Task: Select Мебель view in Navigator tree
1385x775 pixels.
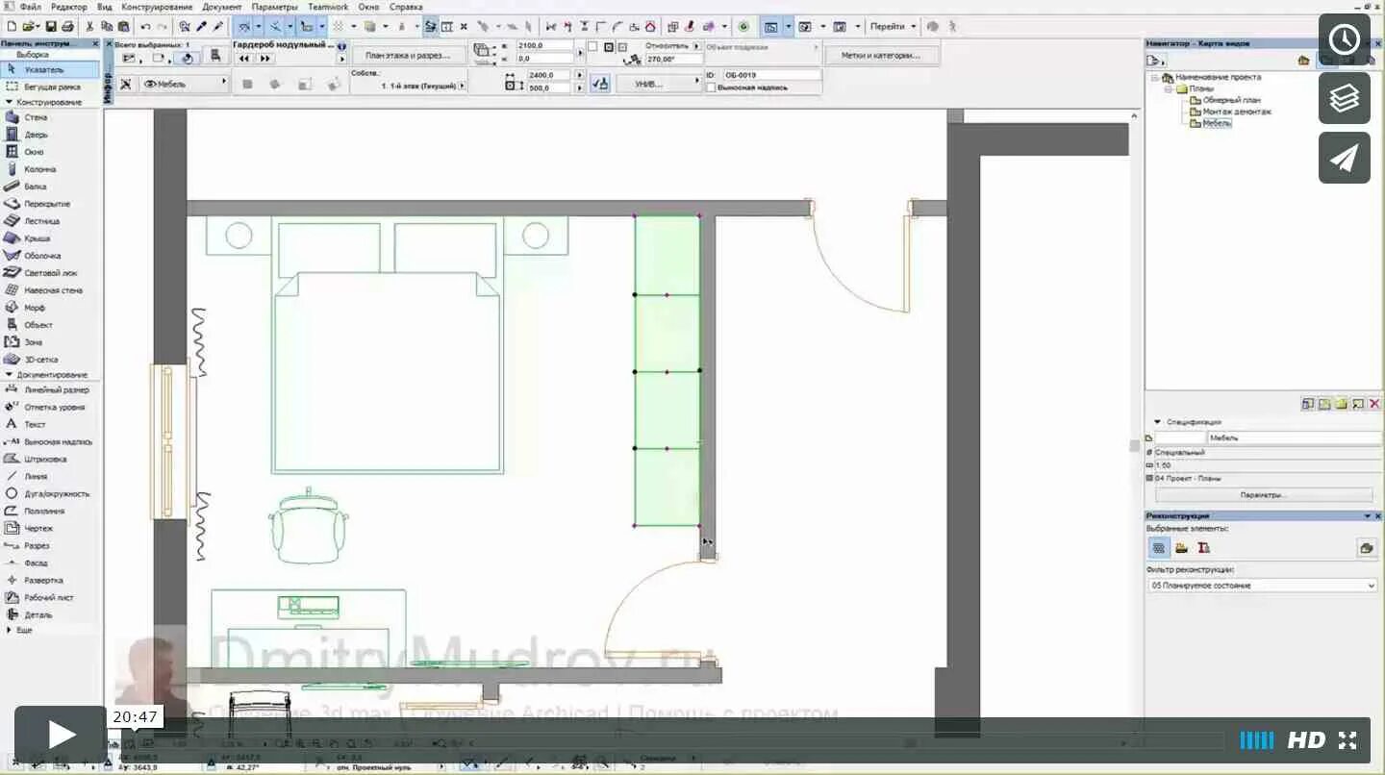Action: (1217, 123)
